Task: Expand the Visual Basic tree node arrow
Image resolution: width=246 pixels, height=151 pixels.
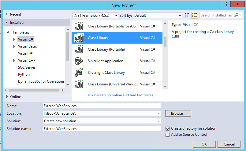Action: click(x=14, y=46)
